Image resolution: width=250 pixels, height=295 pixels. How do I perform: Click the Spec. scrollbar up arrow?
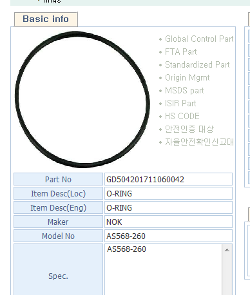point(227,250)
